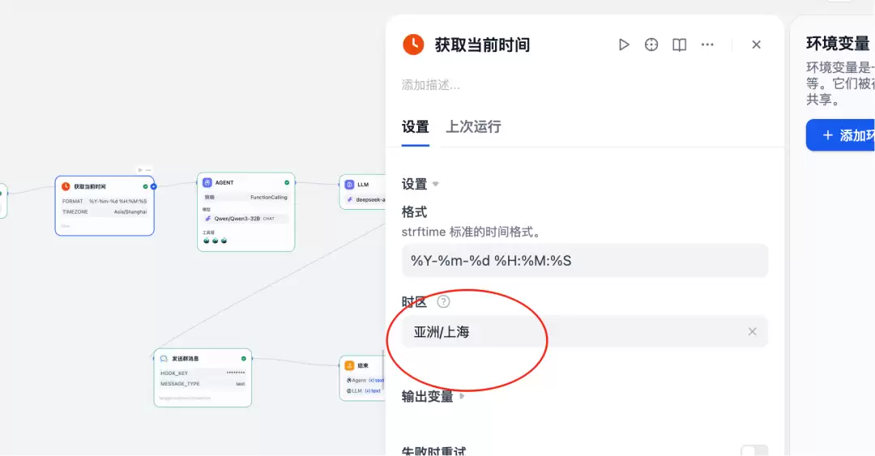The height and width of the screenshot is (456, 875).
Task: Click the green check on 发送群消息 node
Action: click(x=243, y=358)
